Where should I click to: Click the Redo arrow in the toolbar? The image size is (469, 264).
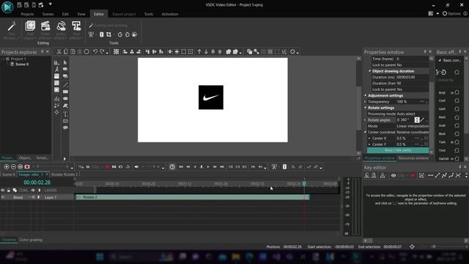pyautogui.click(x=102, y=52)
